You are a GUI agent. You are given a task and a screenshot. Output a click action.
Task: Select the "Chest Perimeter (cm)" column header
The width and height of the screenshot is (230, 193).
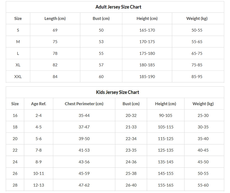[84, 104]
